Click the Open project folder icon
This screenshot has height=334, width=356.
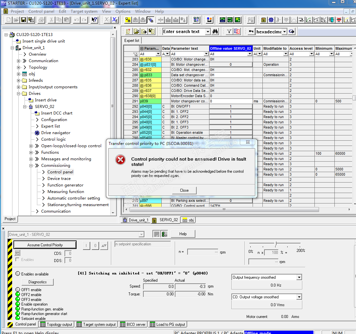tap(16, 20)
